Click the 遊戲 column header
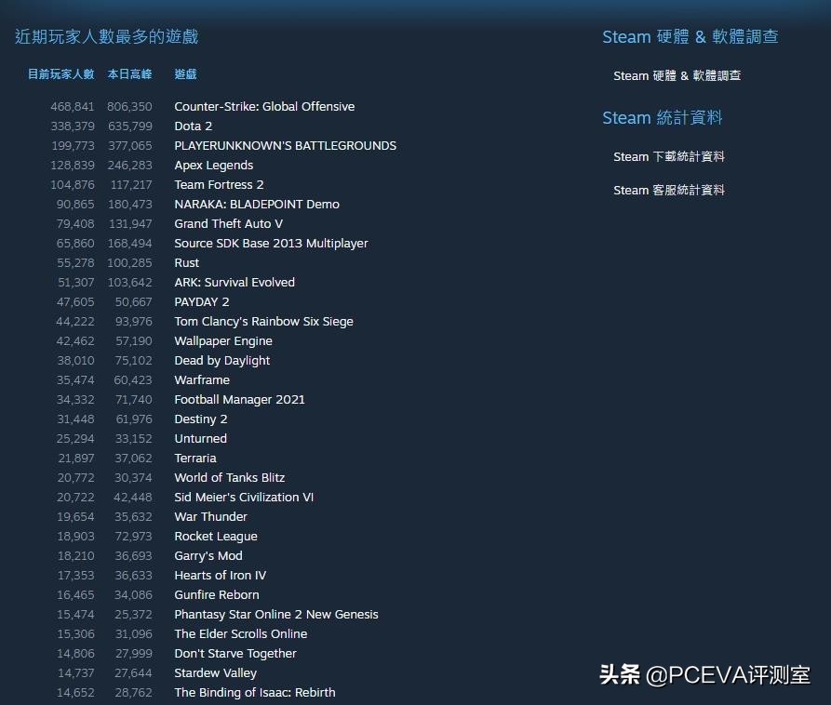 click(183, 73)
